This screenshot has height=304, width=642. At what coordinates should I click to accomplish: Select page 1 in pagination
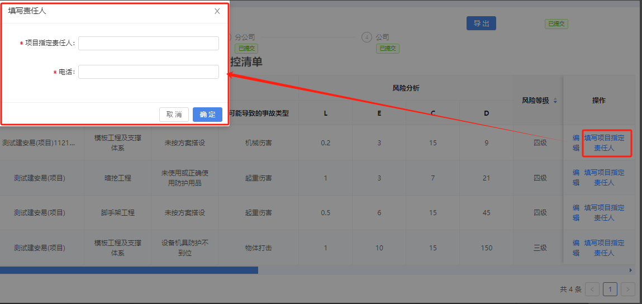[x=610, y=289]
